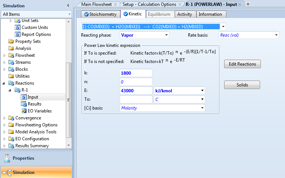285x178 pixels.
Task: Click the Solids button
Action: click(x=242, y=85)
